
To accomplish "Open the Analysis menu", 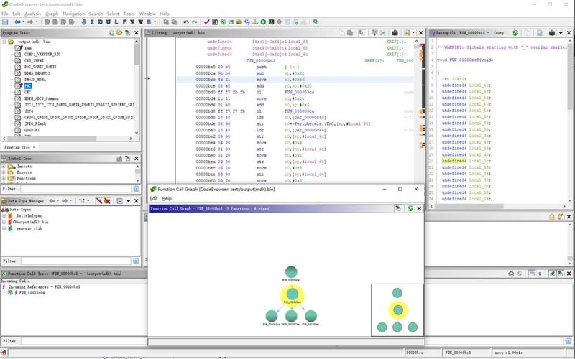I will click(32, 14).
